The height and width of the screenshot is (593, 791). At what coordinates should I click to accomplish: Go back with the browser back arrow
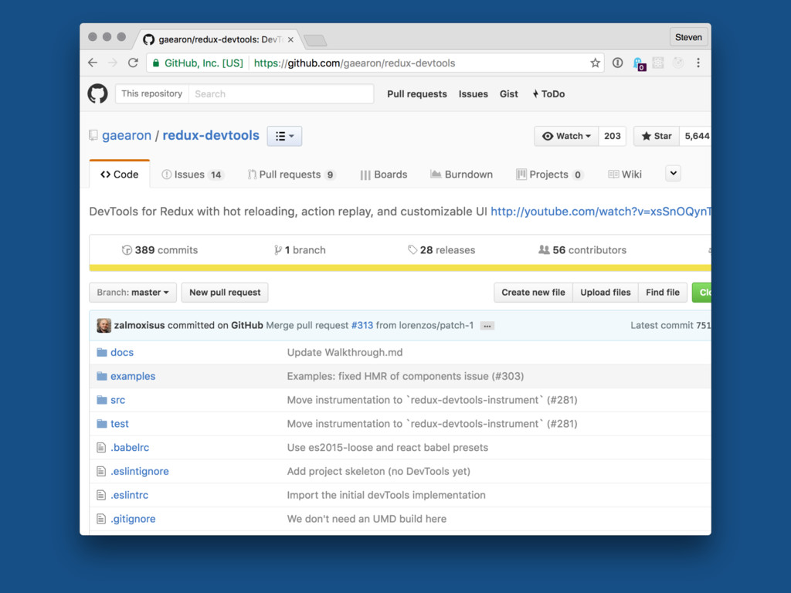coord(93,63)
